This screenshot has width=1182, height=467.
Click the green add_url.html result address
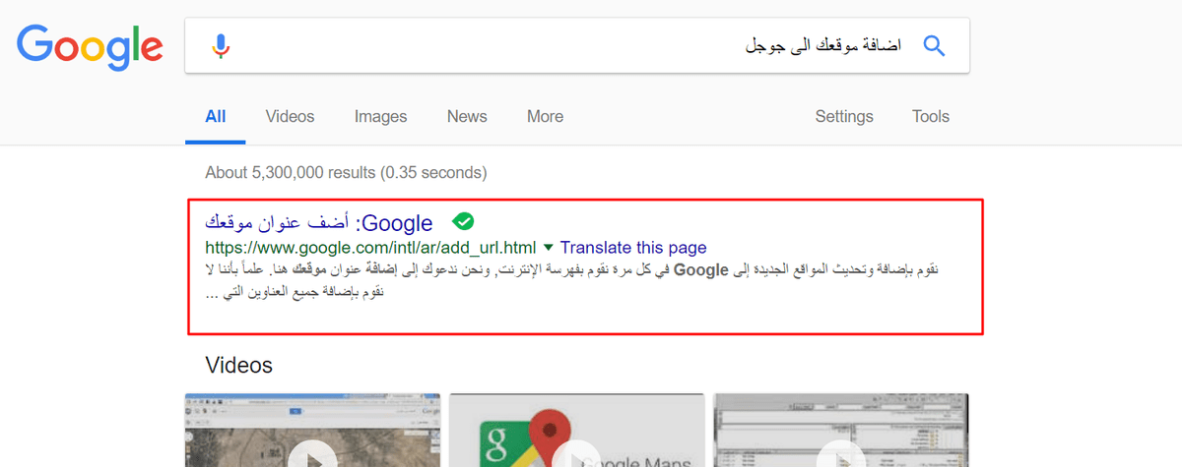[370, 248]
